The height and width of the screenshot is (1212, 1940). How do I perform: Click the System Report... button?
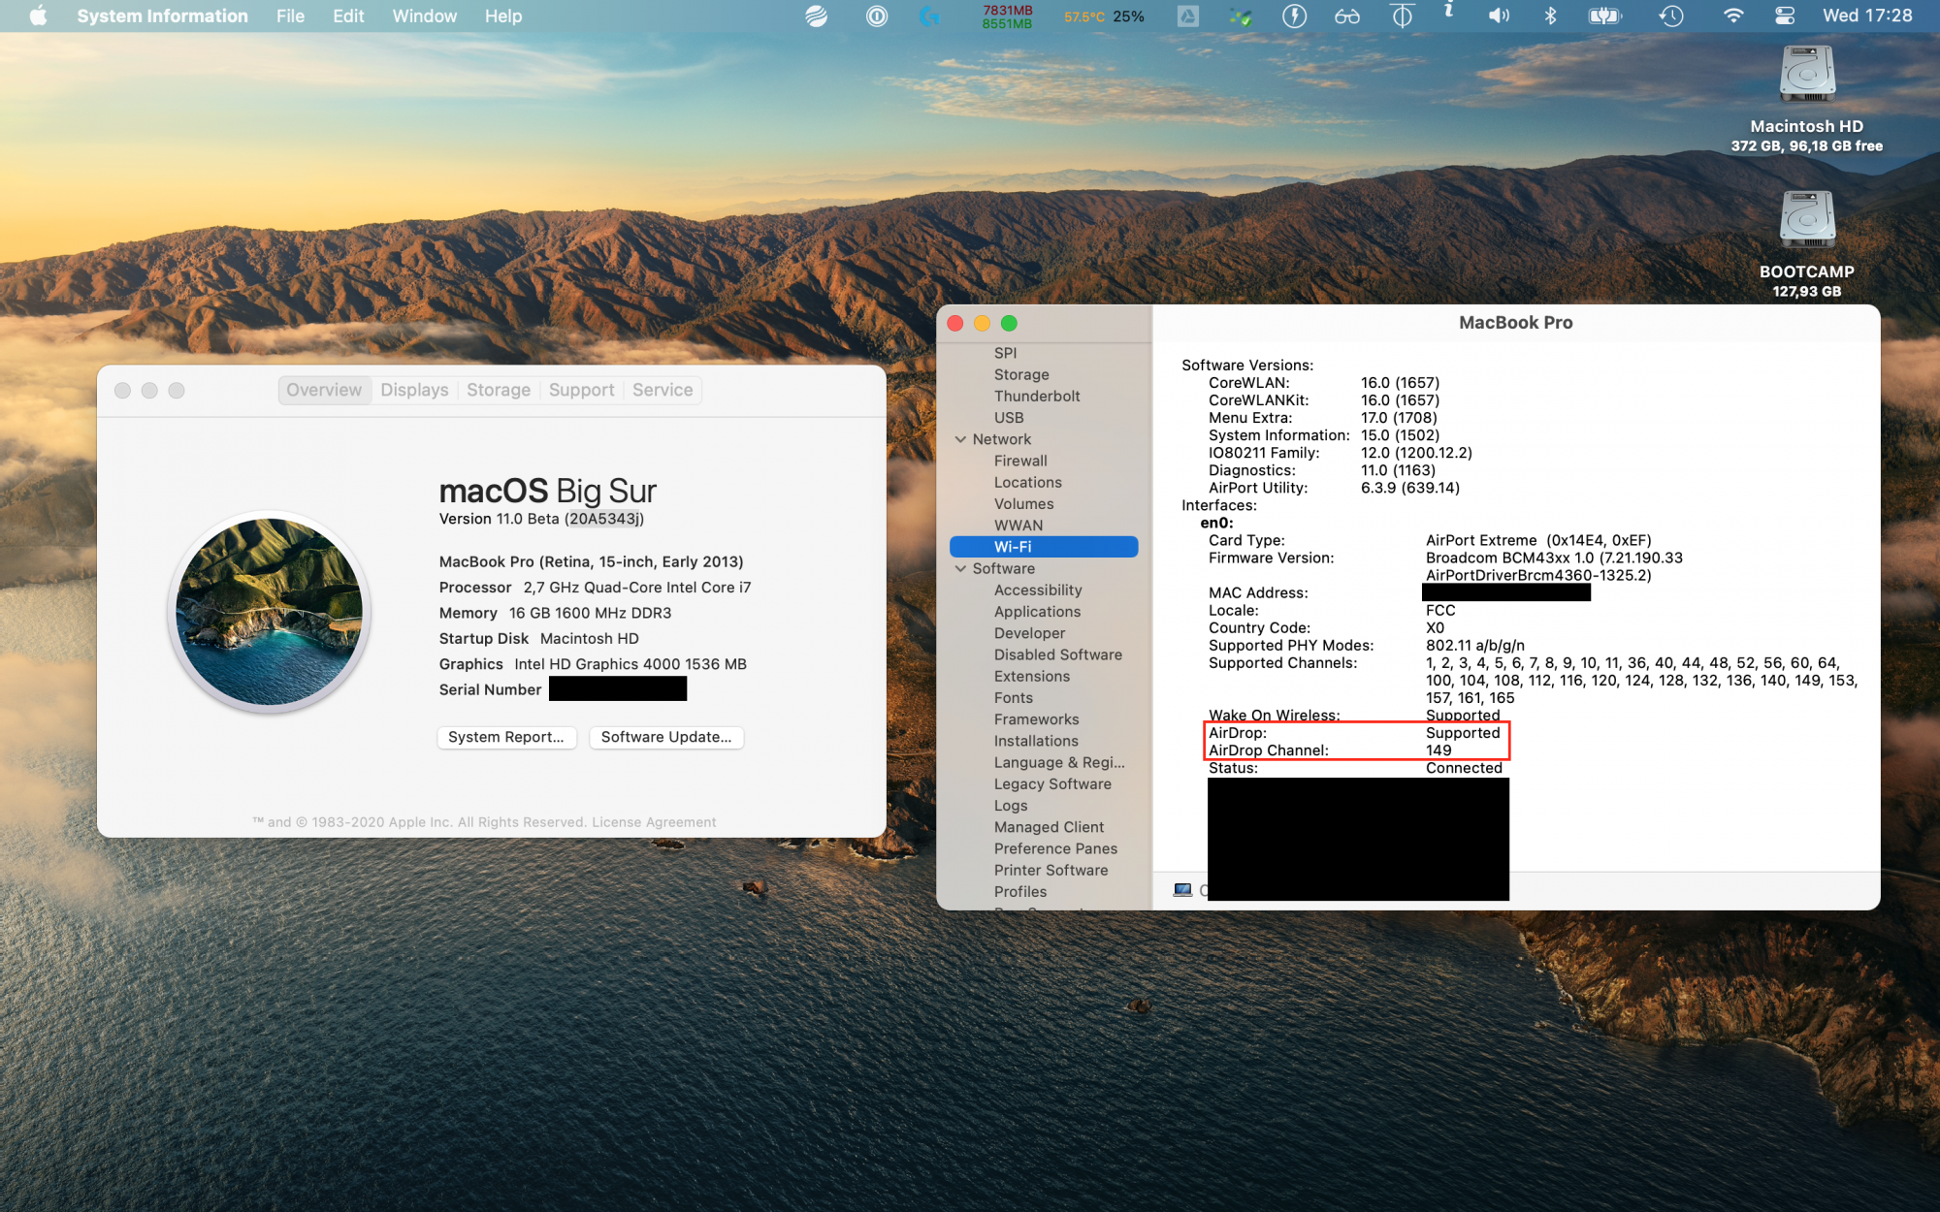[506, 737]
